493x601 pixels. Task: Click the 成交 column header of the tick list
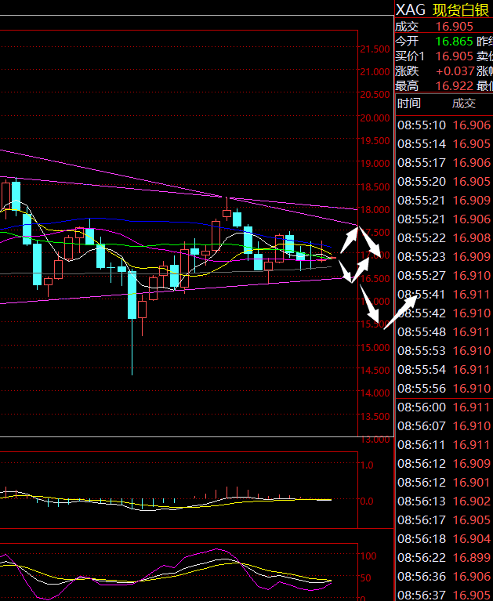(464, 103)
